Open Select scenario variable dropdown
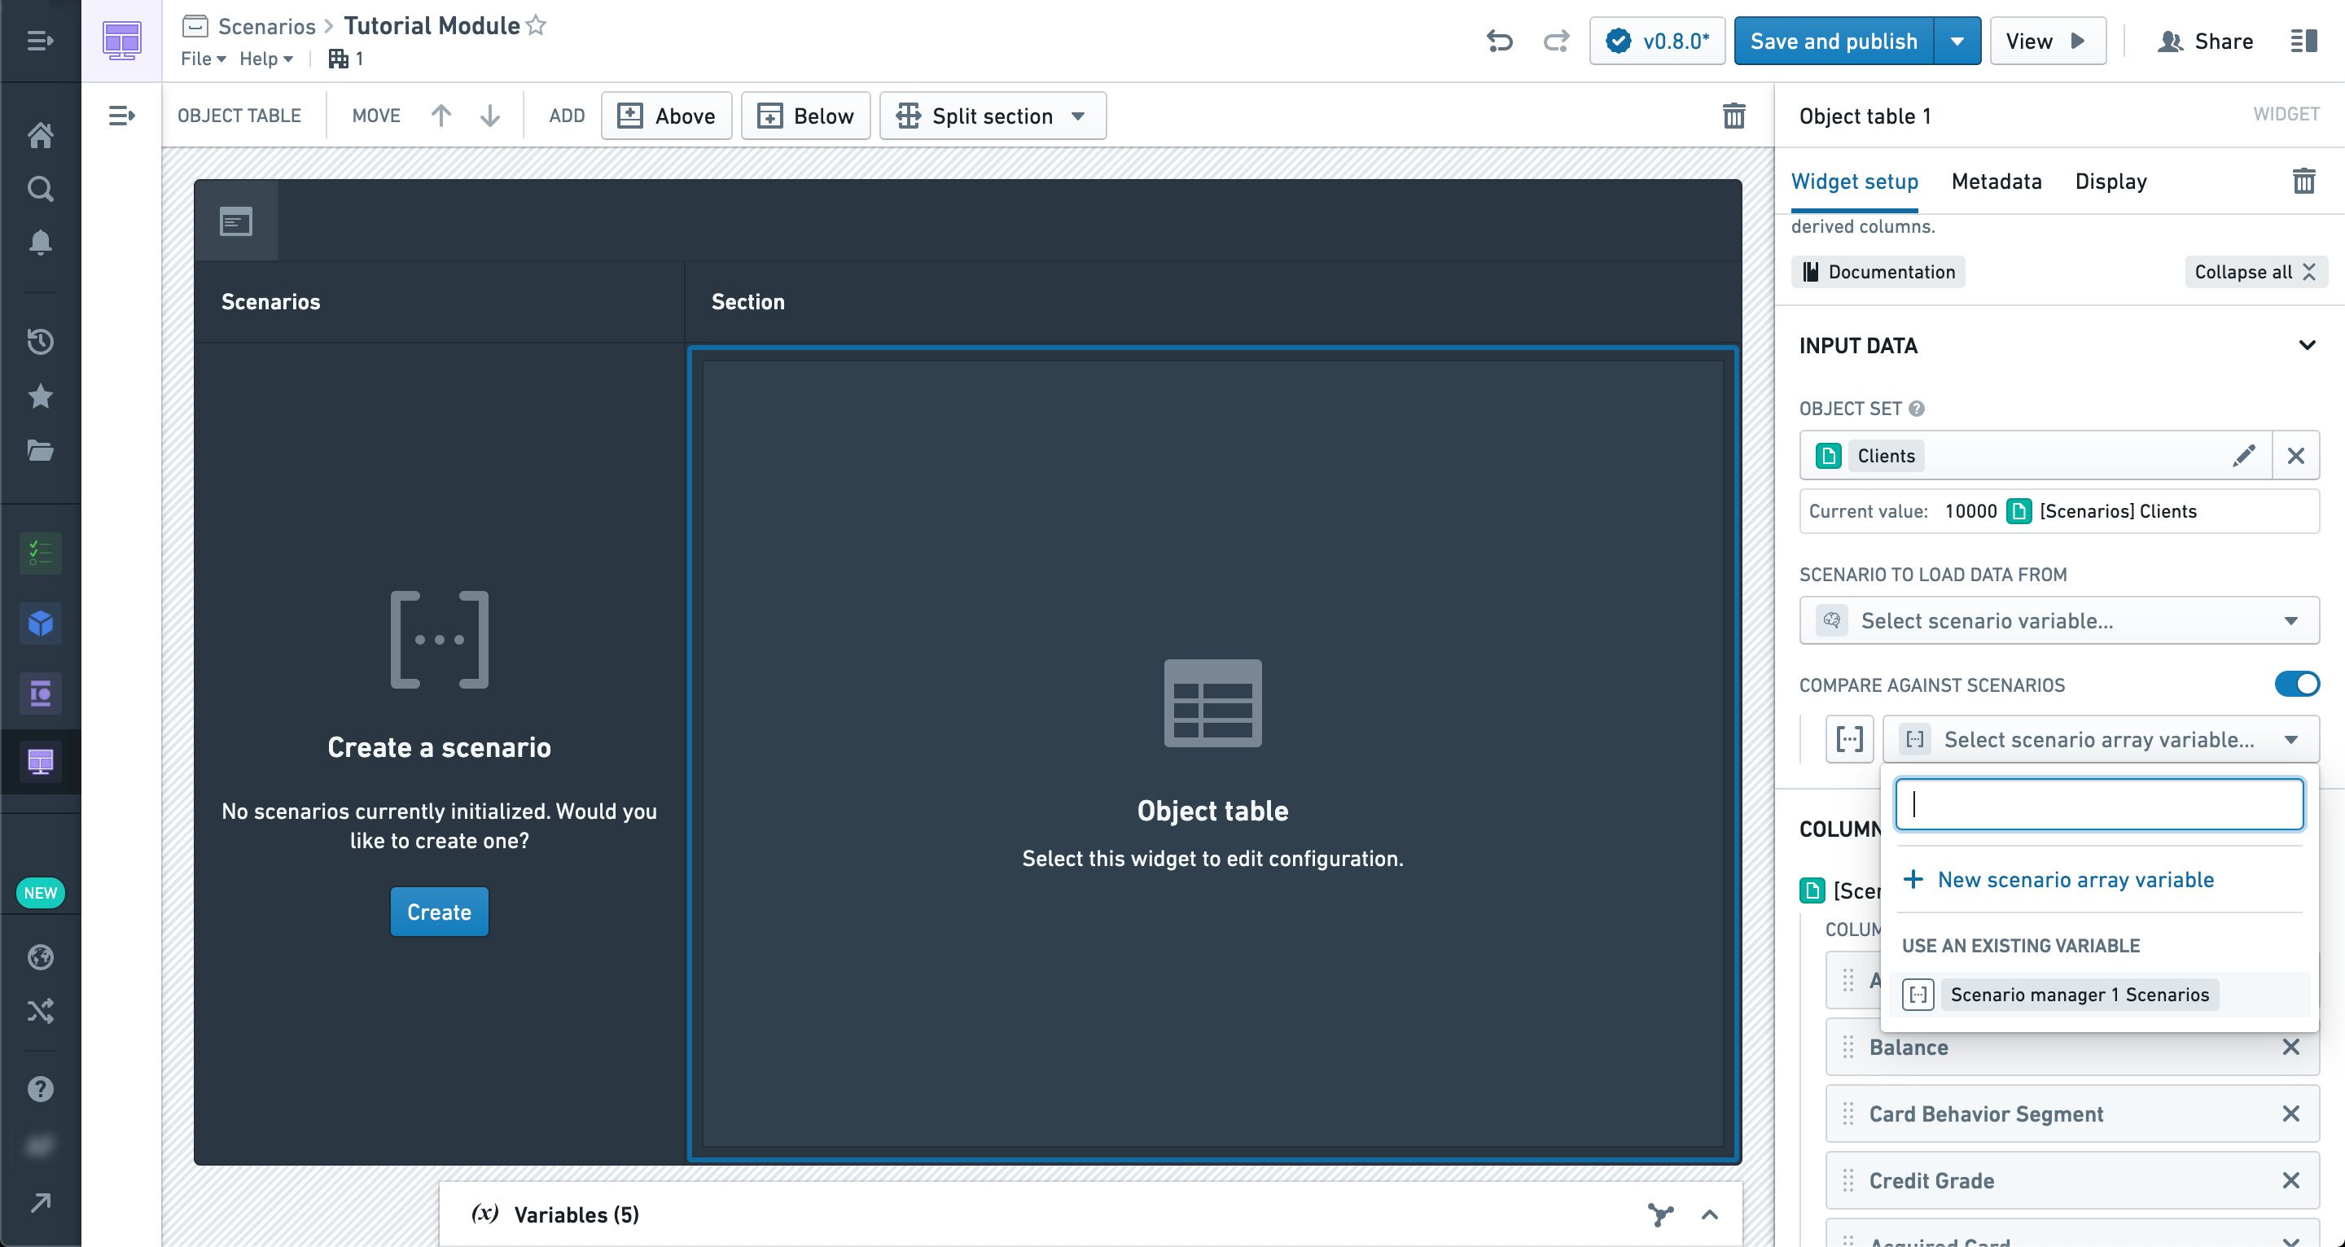 coord(2058,621)
